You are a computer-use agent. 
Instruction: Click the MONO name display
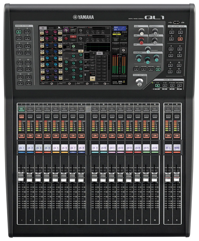(177, 148)
